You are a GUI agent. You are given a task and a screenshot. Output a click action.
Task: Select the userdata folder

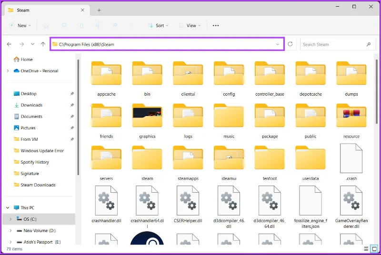(311, 163)
